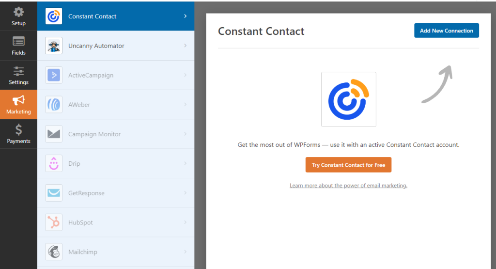This screenshot has height=269, width=496.
Task: Expand the Campaign Monitor row chevron
Action: [186, 134]
